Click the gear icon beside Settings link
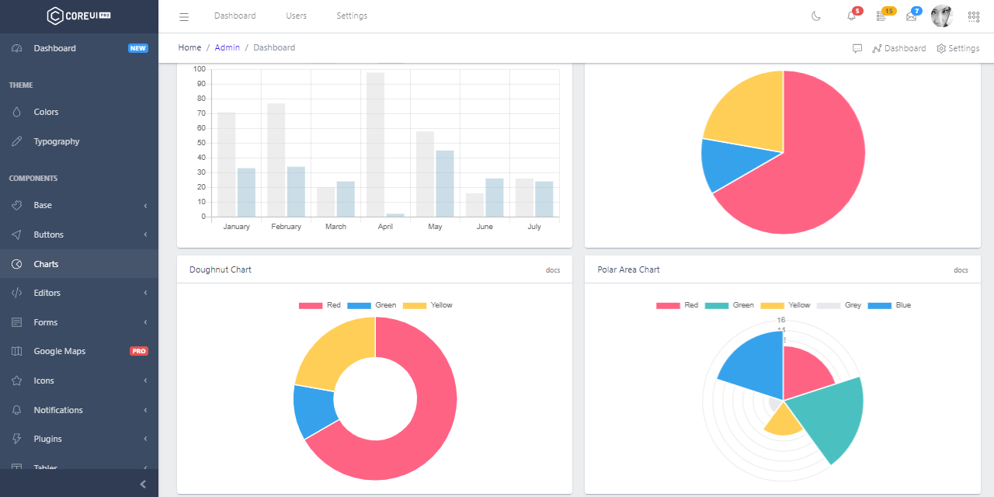 coord(941,48)
